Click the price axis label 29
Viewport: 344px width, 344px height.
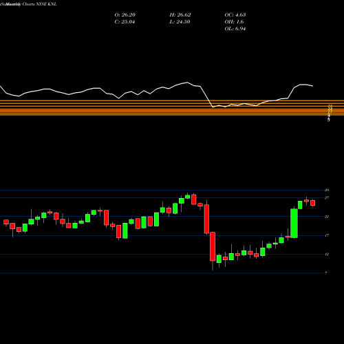[327, 190]
